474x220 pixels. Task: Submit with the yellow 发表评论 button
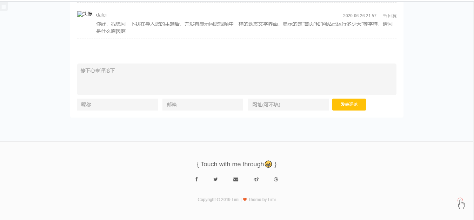(x=349, y=105)
